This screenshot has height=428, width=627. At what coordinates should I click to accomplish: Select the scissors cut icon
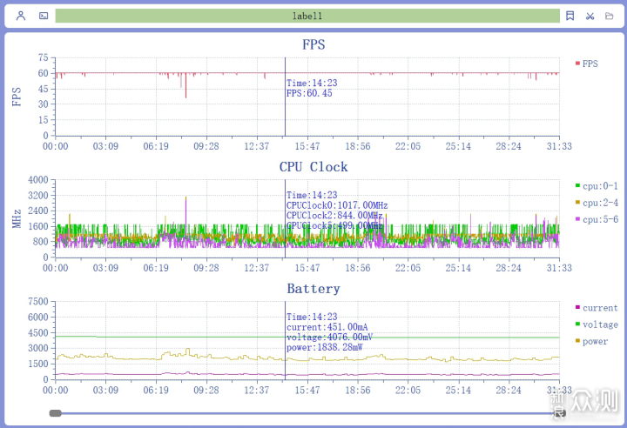590,16
